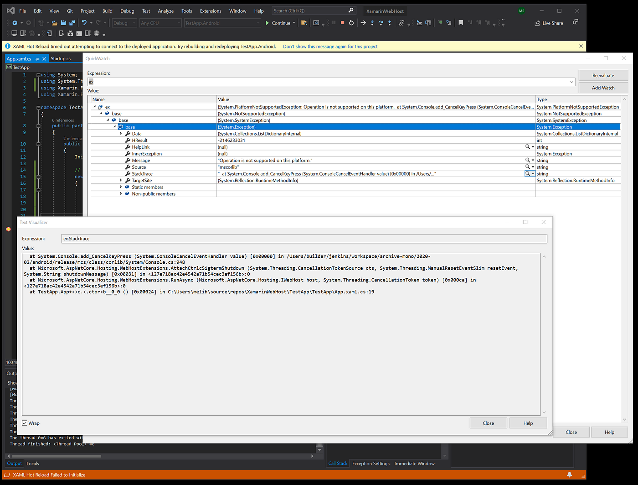Screen dimensions: 638x485
Task: Click the pin icon on App.xaml.cs tab
Action: (37, 59)
